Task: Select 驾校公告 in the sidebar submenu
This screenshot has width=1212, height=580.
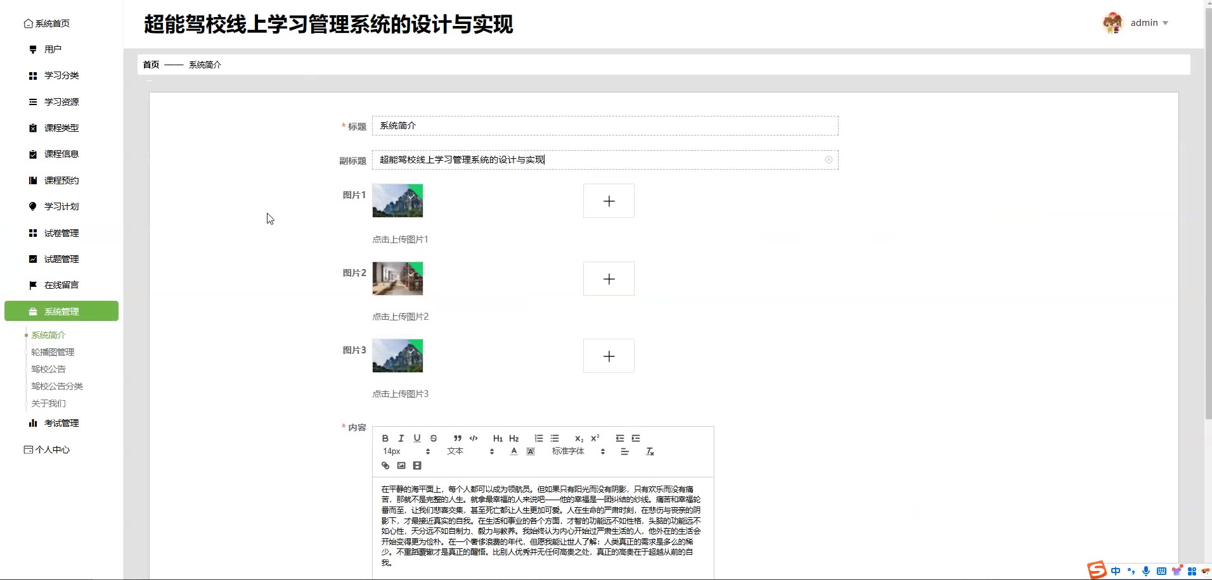Action: click(x=48, y=369)
